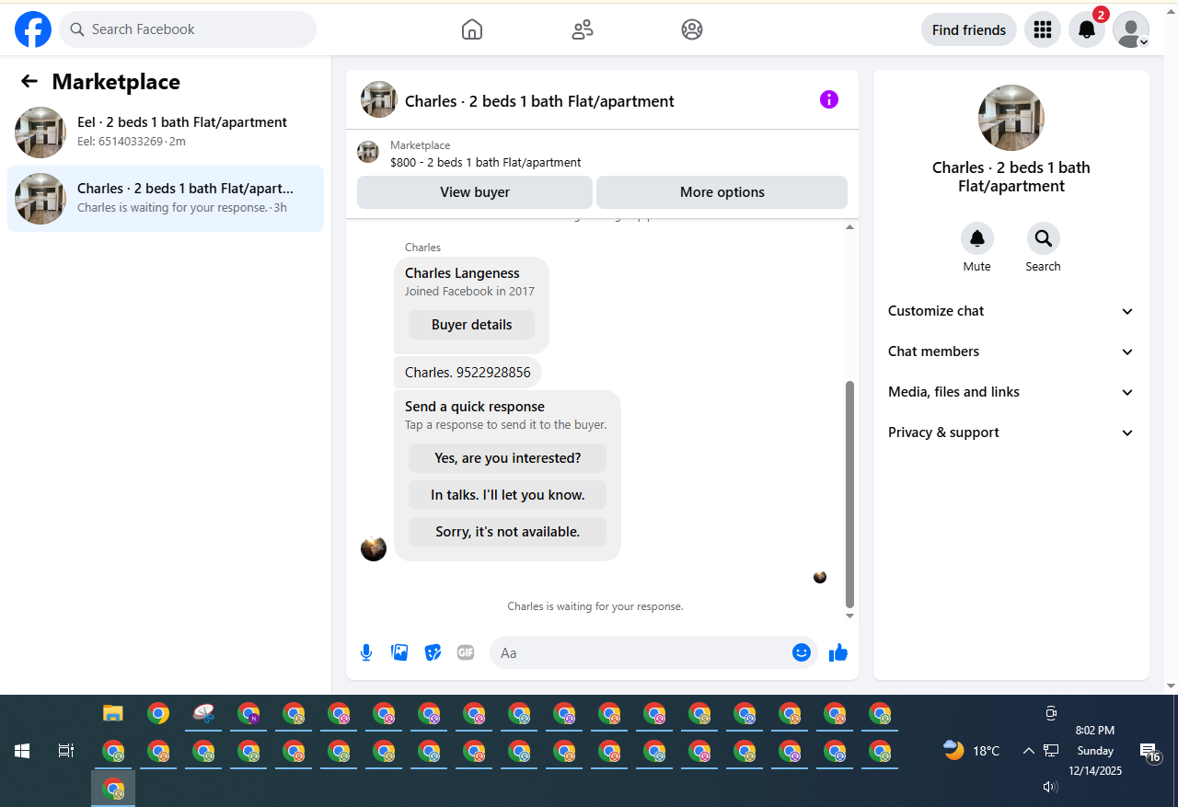1178x807 pixels.
Task: Click the More options button
Action: click(722, 192)
